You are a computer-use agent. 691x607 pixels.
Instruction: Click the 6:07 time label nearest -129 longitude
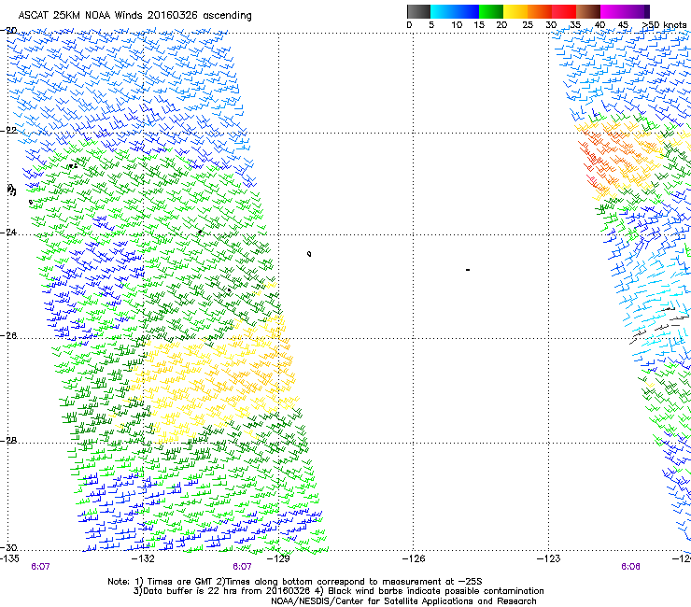242,567
